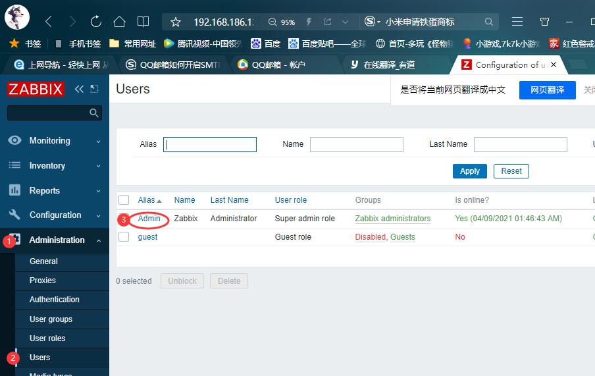
Task: Click the Alias filter input field
Action: pyautogui.click(x=210, y=144)
